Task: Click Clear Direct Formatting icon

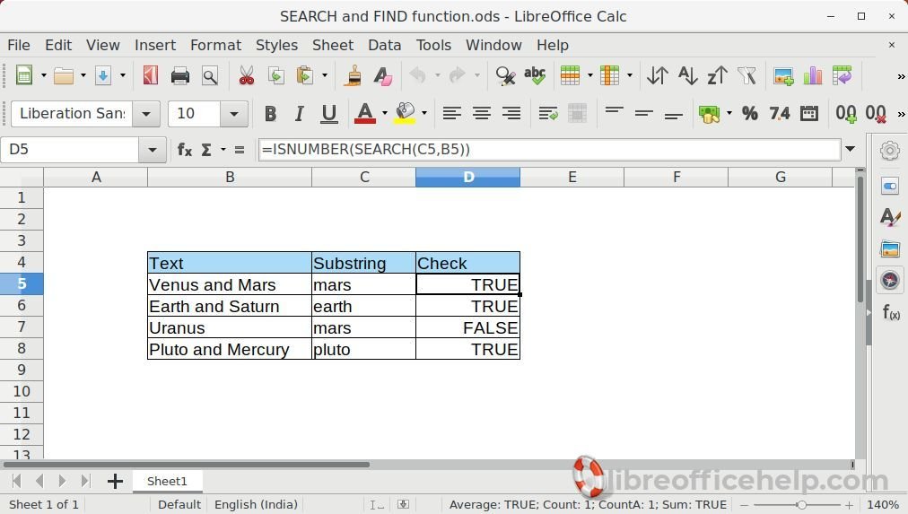Action: click(382, 76)
